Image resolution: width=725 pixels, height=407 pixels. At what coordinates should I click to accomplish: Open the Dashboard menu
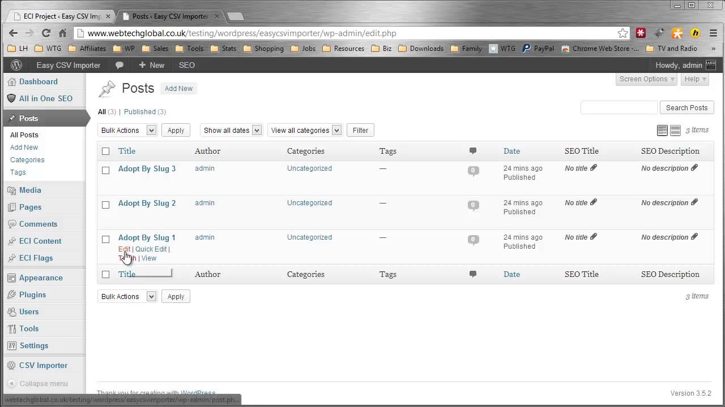coord(39,81)
